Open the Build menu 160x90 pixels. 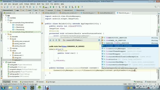point(38,4)
